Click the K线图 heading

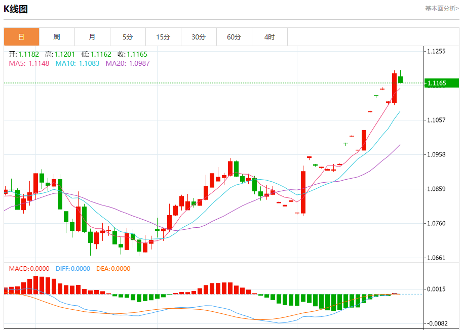pos(16,9)
